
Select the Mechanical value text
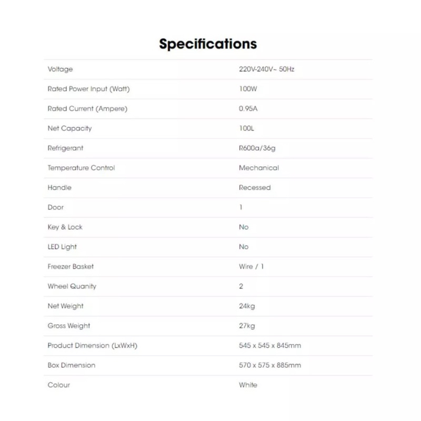tap(259, 168)
